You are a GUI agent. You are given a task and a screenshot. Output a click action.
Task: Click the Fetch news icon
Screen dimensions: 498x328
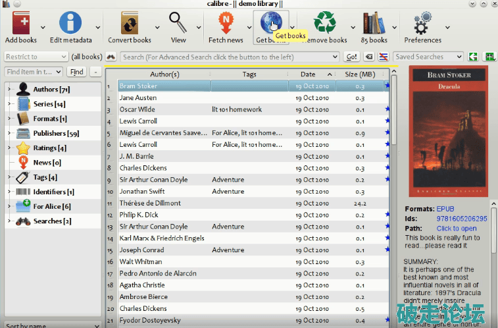(226, 23)
